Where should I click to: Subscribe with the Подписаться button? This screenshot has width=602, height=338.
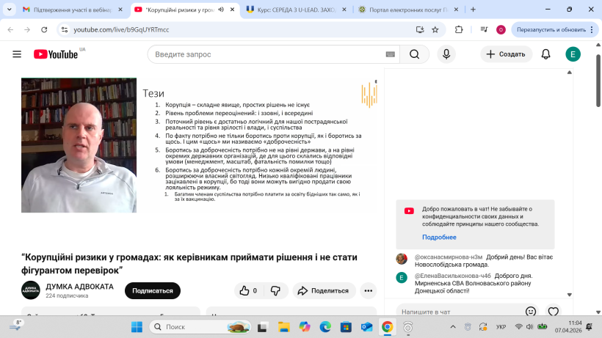(x=153, y=291)
